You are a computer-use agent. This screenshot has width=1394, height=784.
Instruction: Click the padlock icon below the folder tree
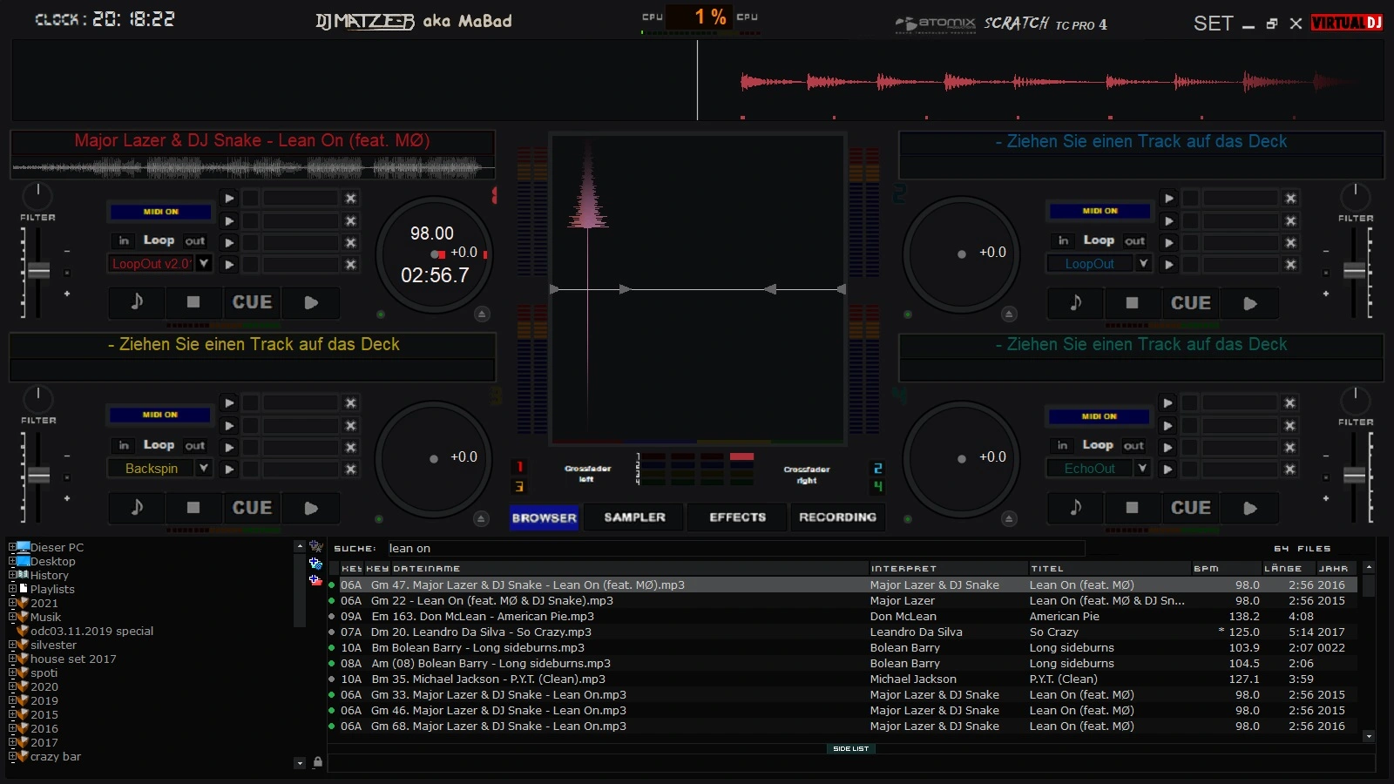(x=318, y=762)
